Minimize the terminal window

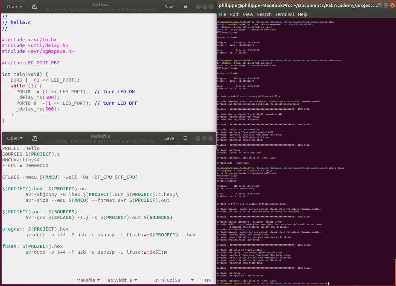pos(379,5)
